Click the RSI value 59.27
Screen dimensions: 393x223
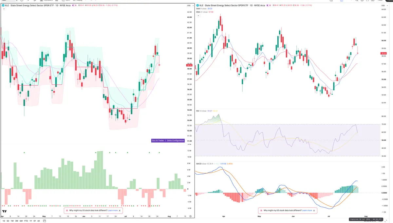(x=210, y=111)
